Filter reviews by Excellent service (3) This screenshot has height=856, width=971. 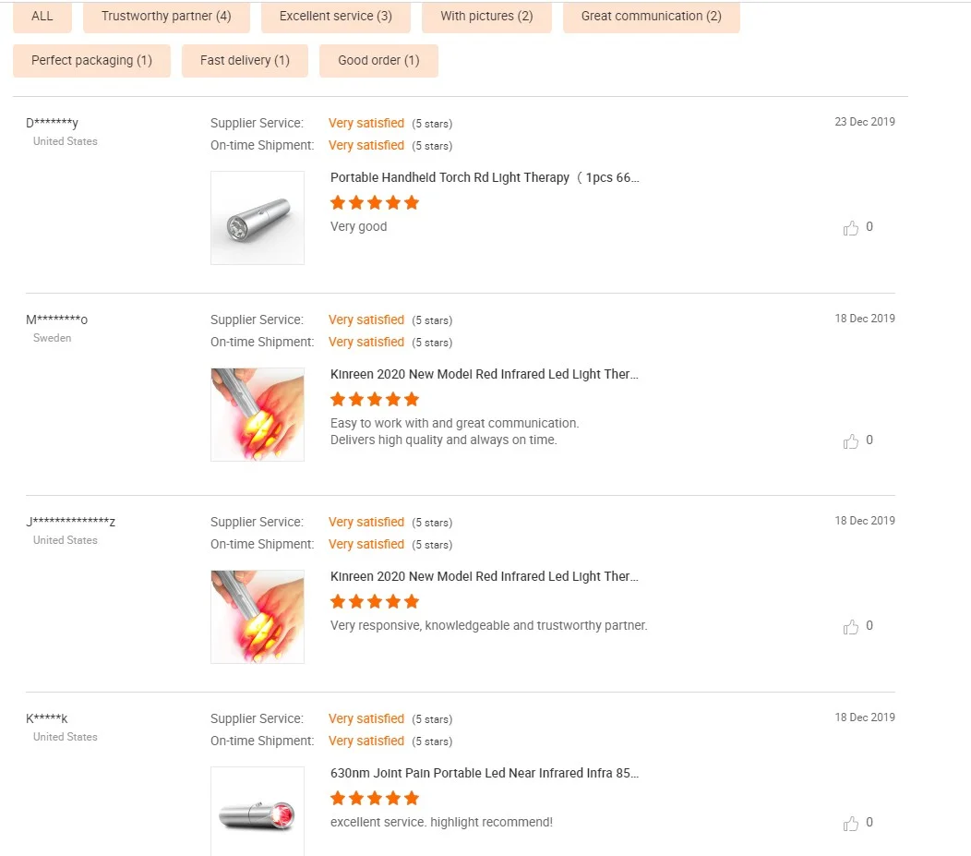pos(335,16)
